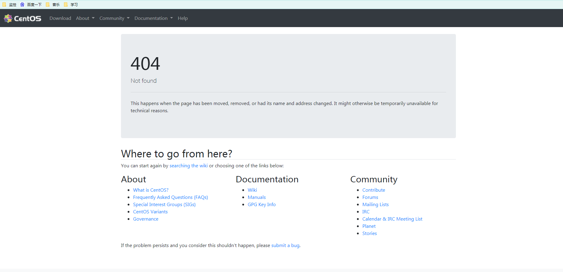Open the 音乐 bookmark folder

pos(53,5)
